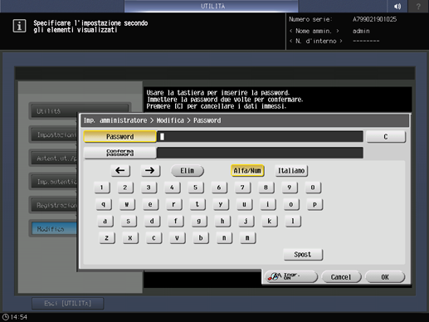Tap the y key on the keyboard
The image size is (429, 322).
(x=221, y=204)
